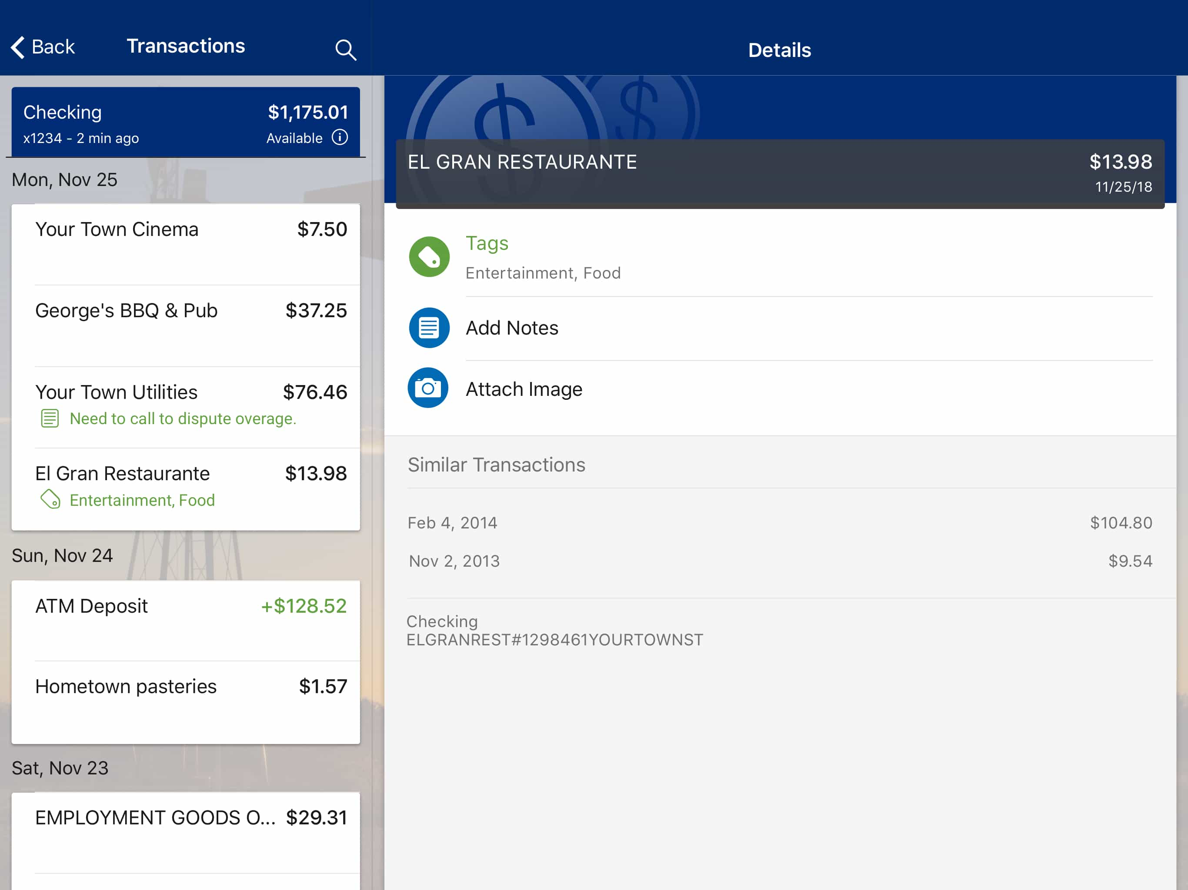The height and width of the screenshot is (890, 1188).
Task: Tap the camera Attach Image icon
Action: click(x=428, y=388)
